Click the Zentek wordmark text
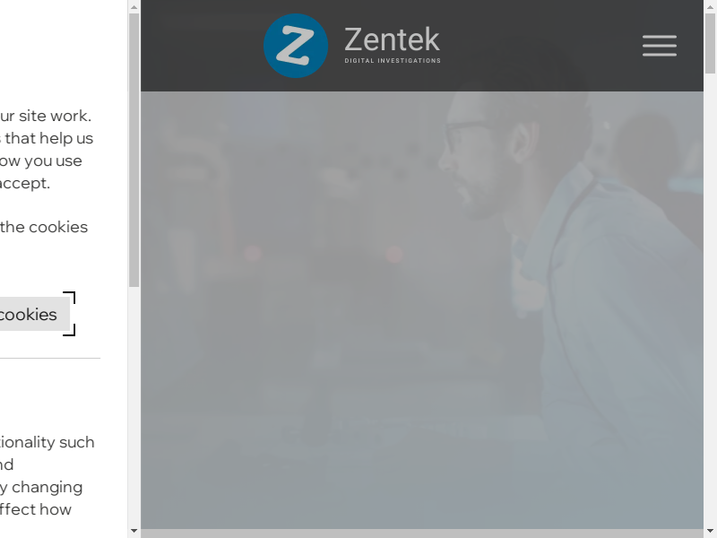This screenshot has width=717, height=538. coord(393,39)
